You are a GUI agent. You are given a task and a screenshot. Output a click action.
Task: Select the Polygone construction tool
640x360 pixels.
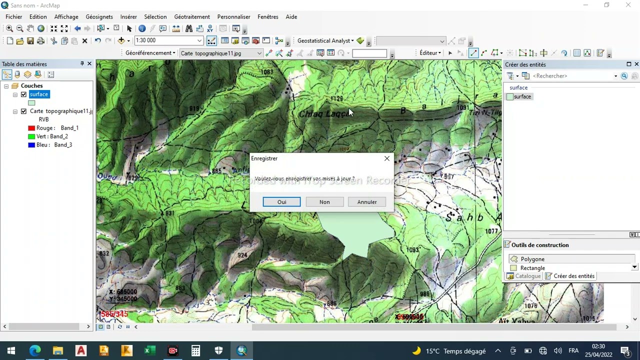[571, 259]
